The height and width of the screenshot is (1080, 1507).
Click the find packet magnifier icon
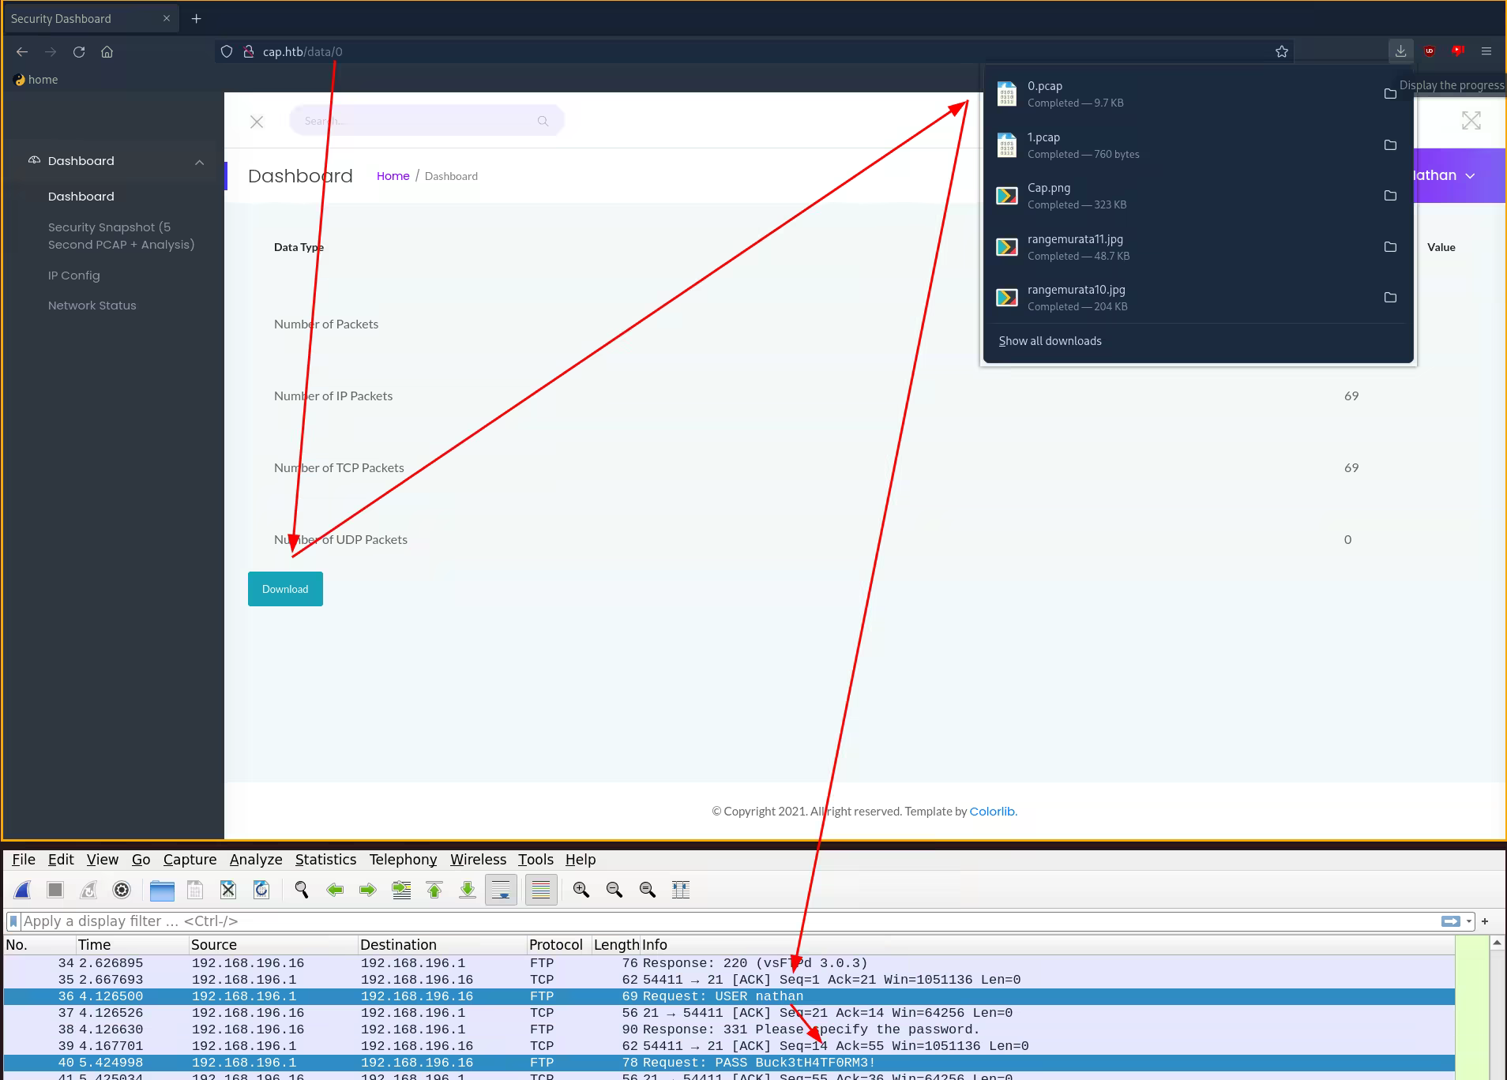(x=302, y=891)
